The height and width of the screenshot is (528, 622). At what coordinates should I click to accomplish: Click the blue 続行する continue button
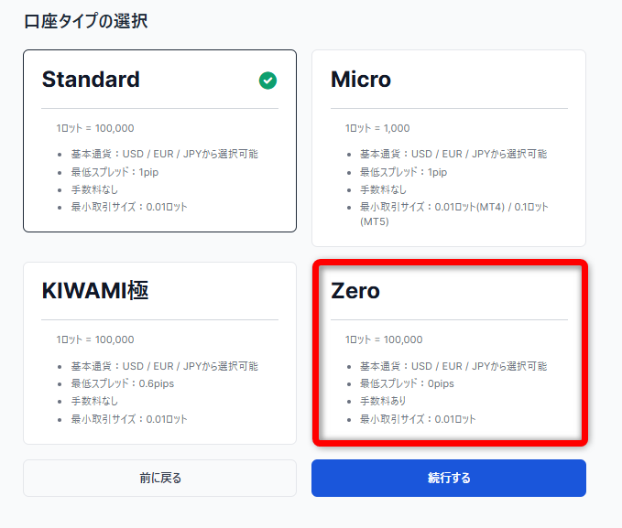(448, 478)
